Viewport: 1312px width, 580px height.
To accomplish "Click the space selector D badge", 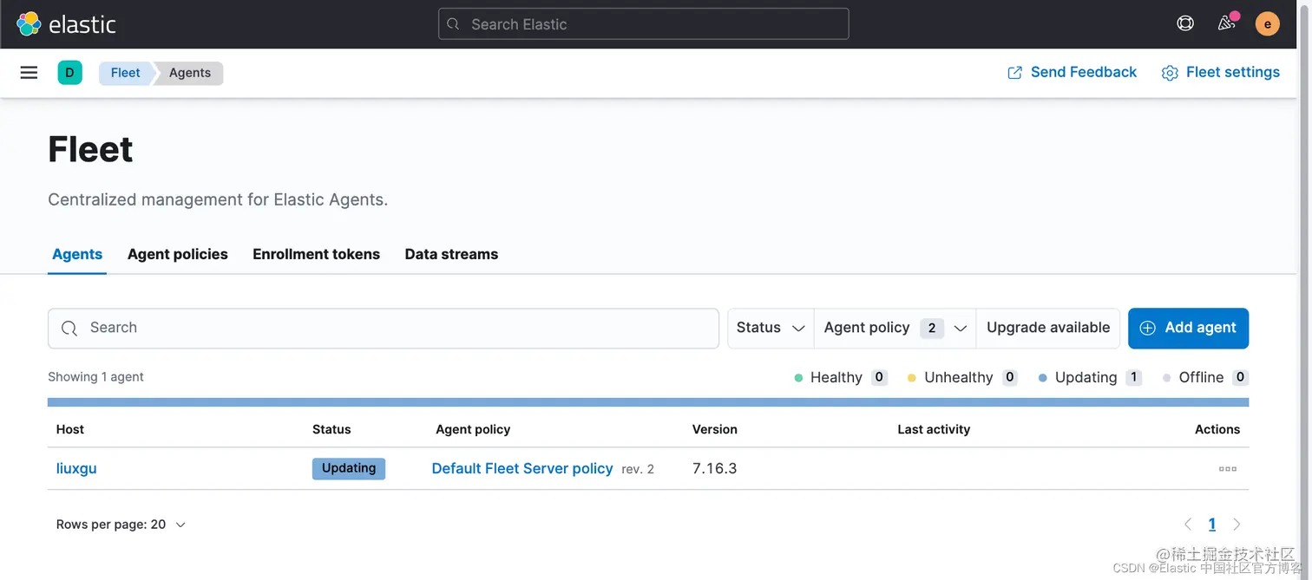I will [69, 73].
